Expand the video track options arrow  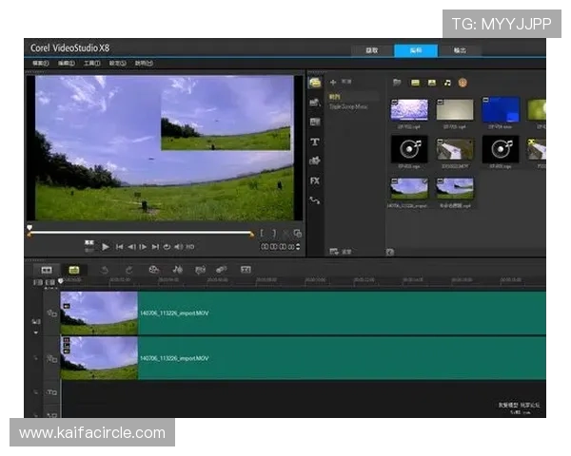pyautogui.click(x=36, y=333)
